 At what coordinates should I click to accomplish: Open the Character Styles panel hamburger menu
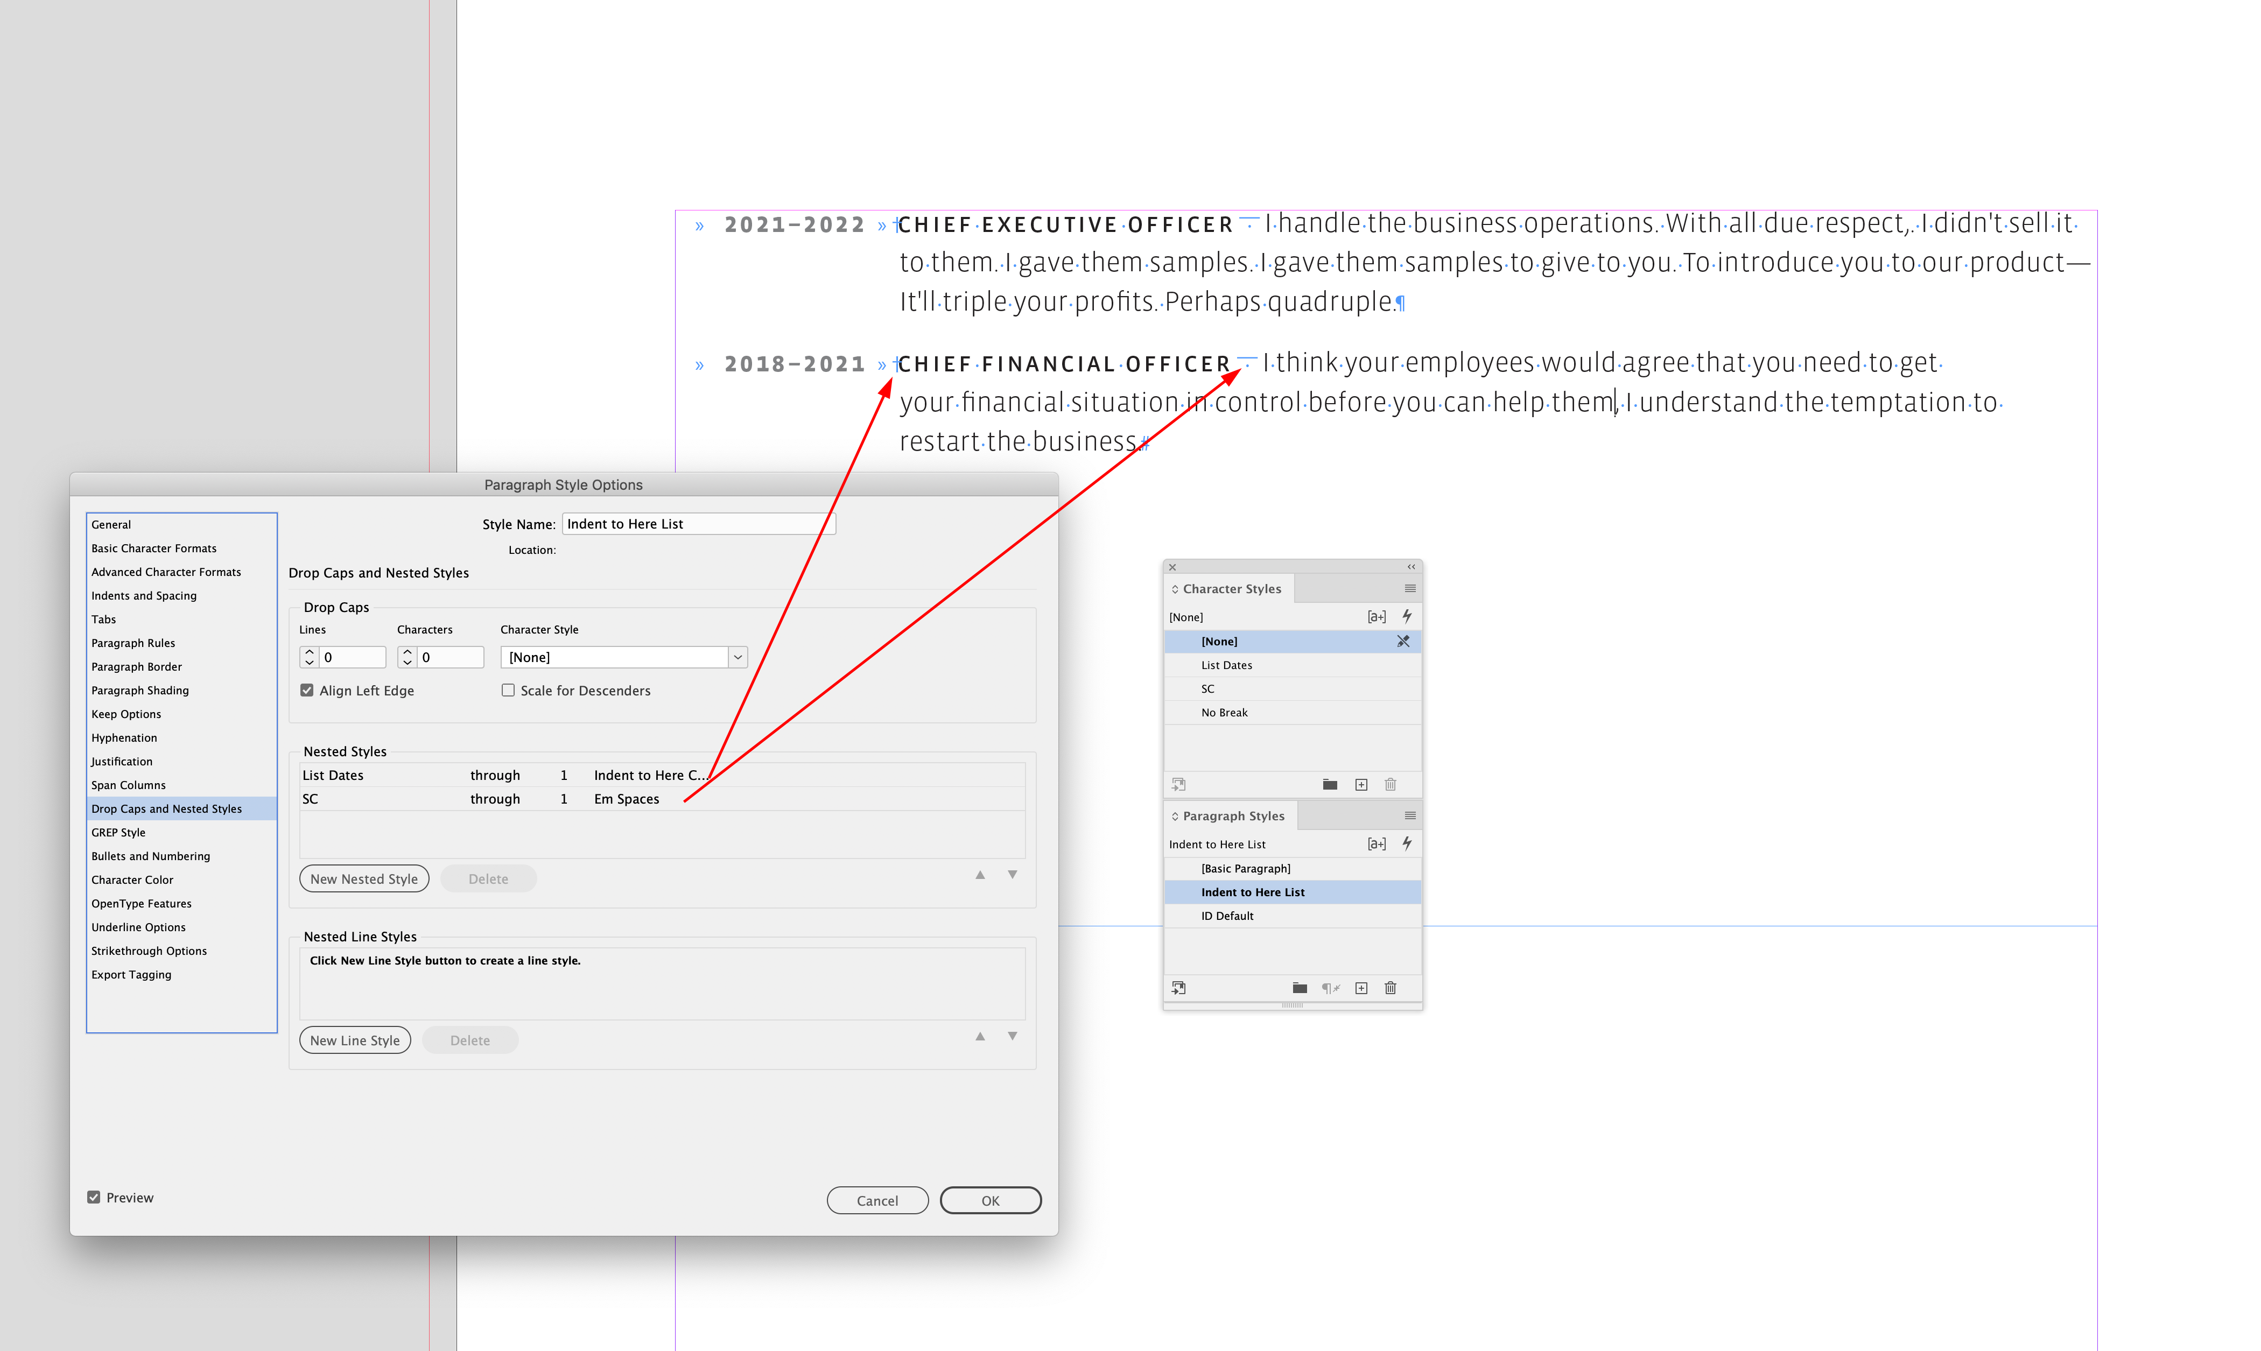[1410, 588]
